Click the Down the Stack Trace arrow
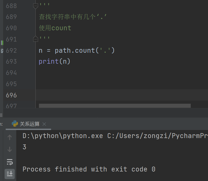The height and width of the screenshot is (181, 208). (10, 149)
